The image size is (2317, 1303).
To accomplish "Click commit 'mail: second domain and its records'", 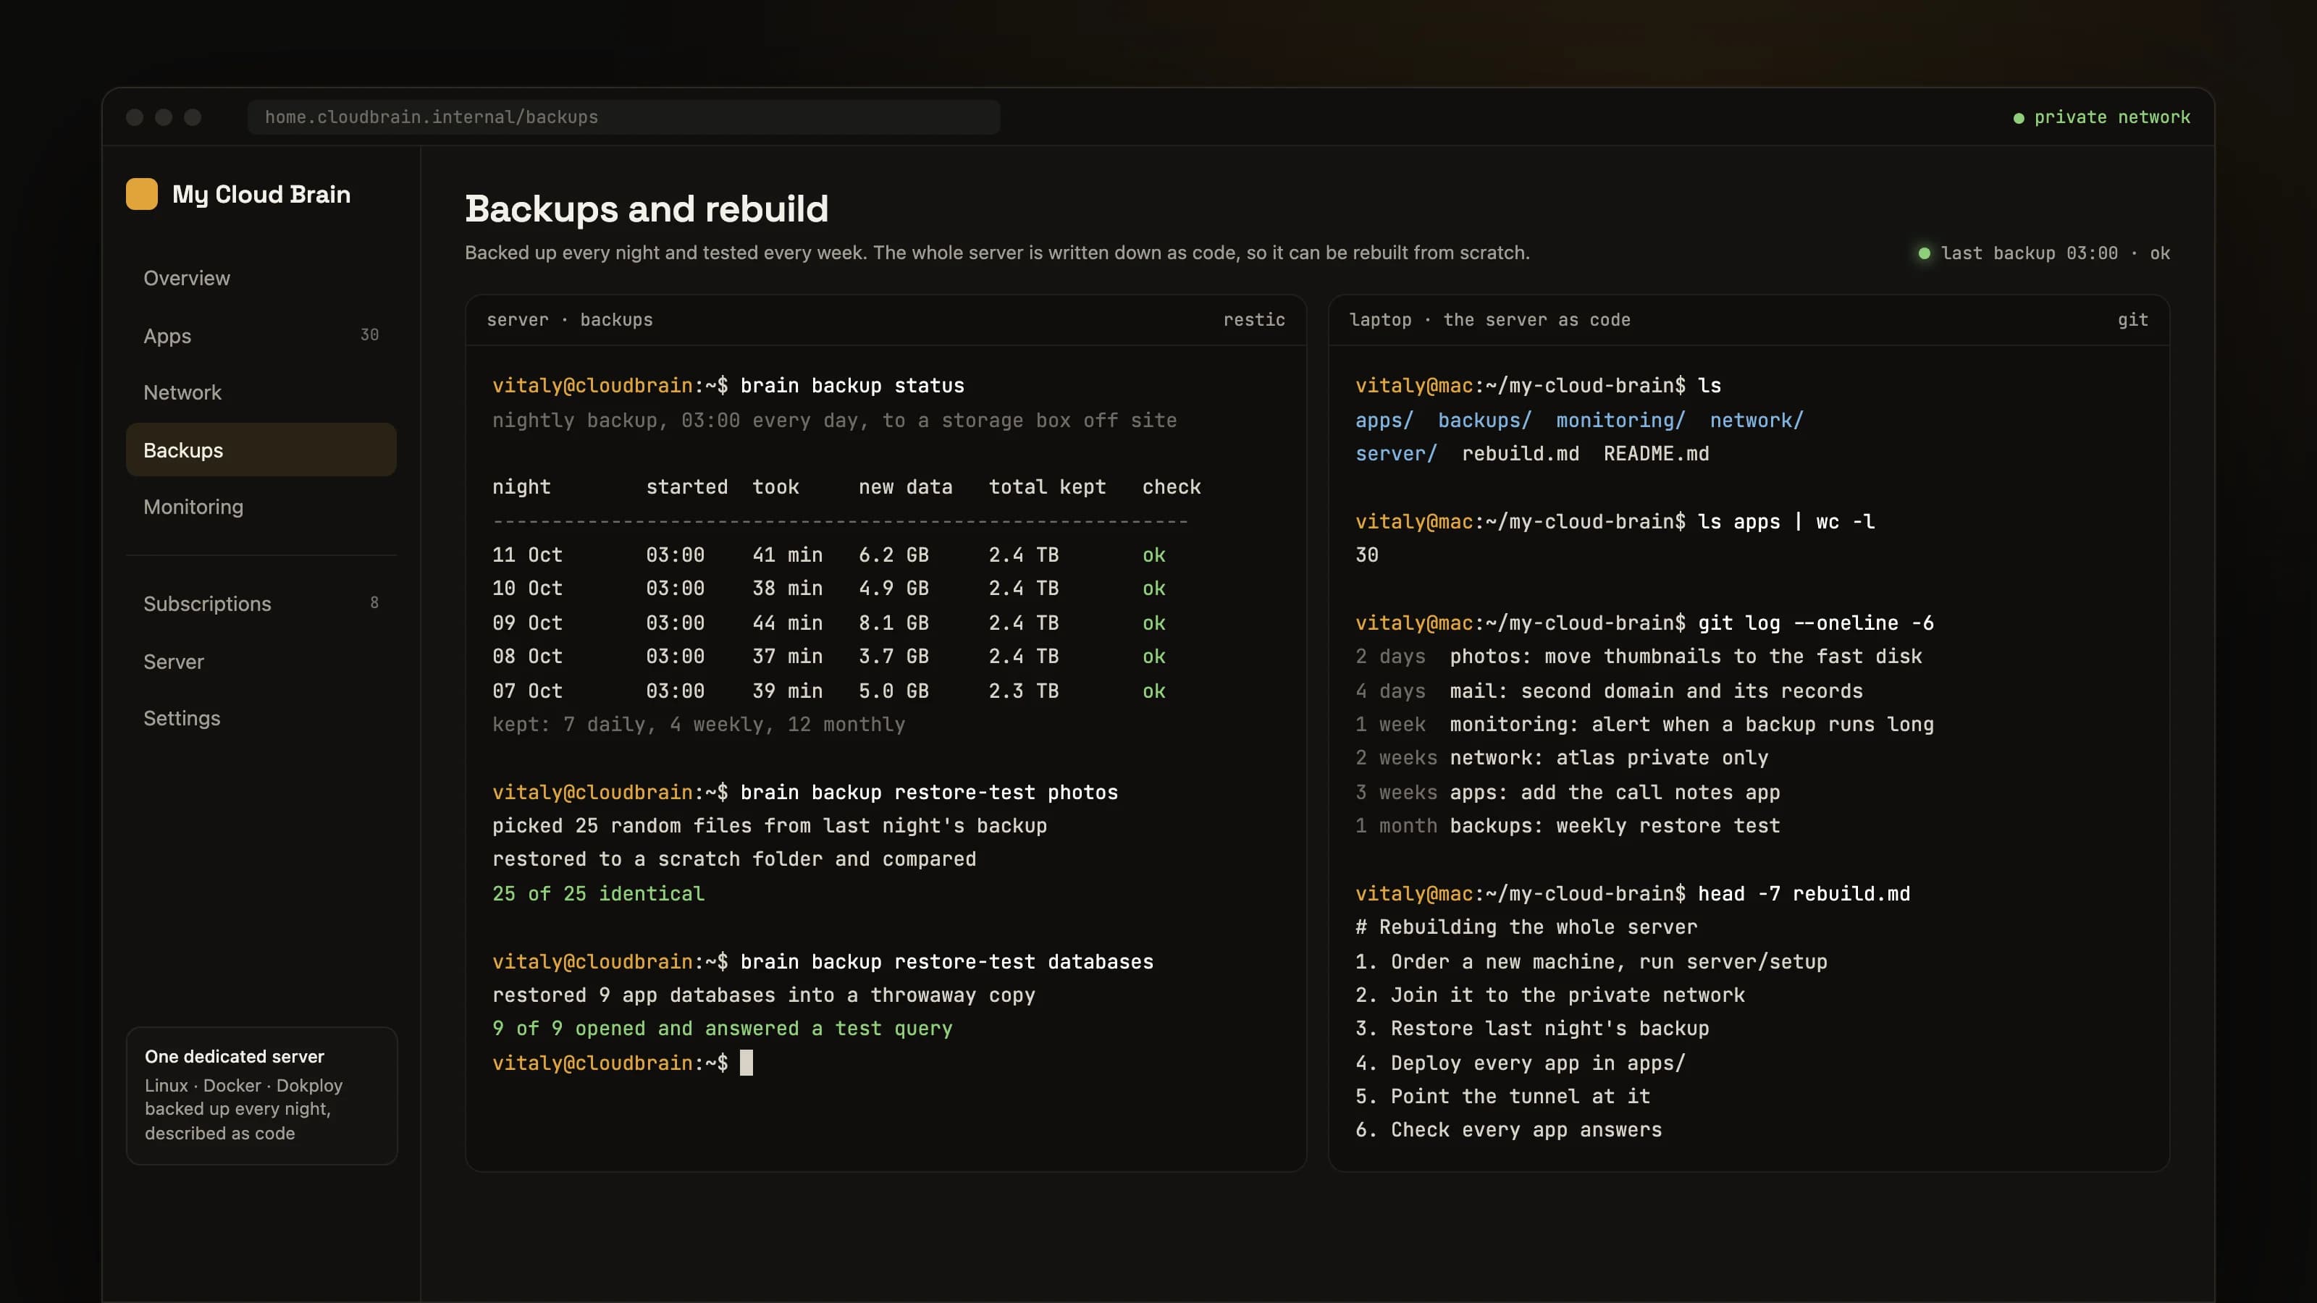I will (1656, 691).
